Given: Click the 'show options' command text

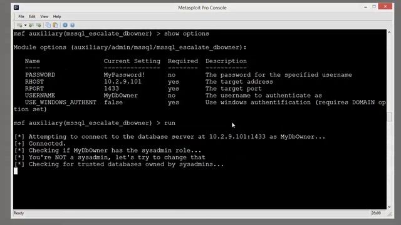Looking at the screenshot, I should pyautogui.click(x=187, y=34).
